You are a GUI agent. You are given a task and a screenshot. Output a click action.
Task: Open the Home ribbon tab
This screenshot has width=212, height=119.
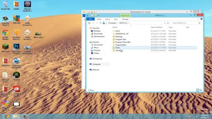click(x=99, y=19)
